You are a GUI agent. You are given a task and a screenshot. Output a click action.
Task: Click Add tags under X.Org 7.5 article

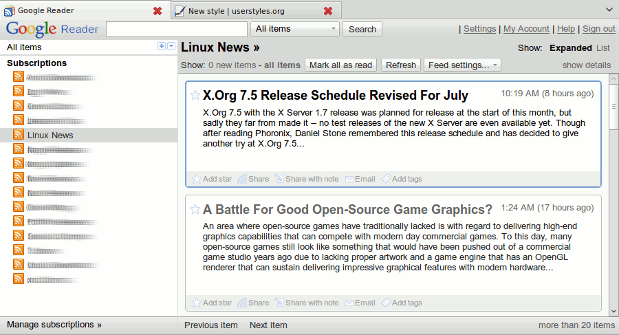tap(402, 179)
